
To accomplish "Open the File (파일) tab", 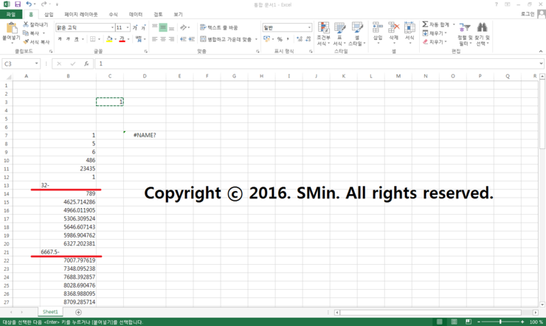I will click(x=11, y=14).
